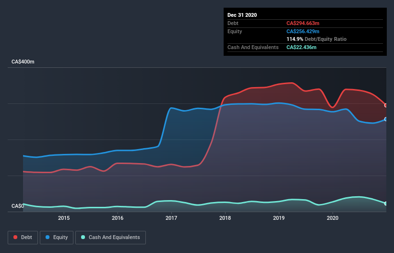
Task: Click the 2020 x-axis label
Action: pos(333,218)
